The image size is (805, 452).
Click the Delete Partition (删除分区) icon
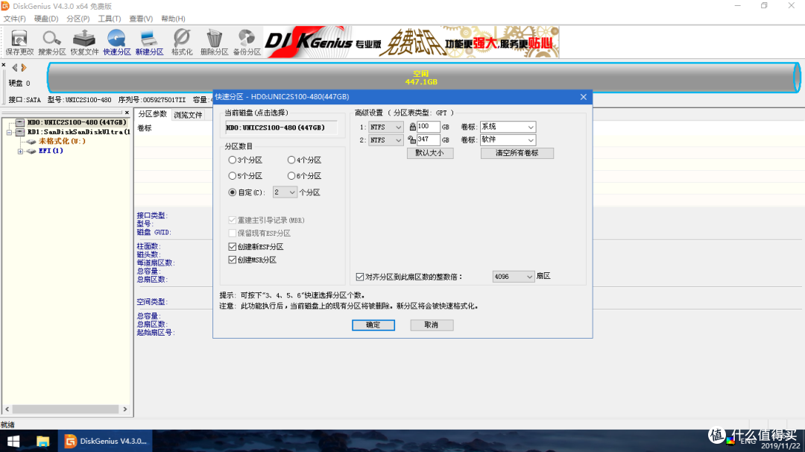215,42
